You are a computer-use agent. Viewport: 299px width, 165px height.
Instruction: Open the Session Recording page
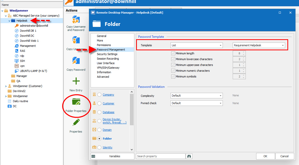coord(108,59)
